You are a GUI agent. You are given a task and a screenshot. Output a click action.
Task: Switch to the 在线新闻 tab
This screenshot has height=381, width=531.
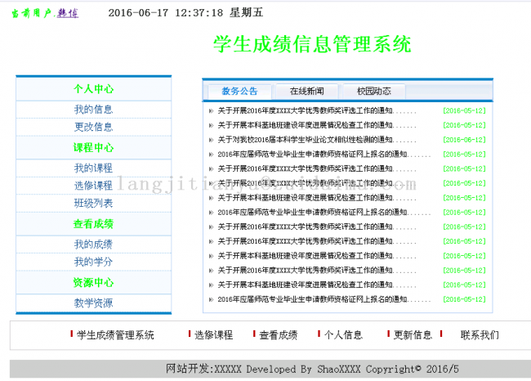pos(306,91)
